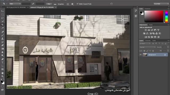This screenshot has width=170, height=95.
Task: Add a Brightness/Contrast adjustment
Action: pyautogui.click(x=146, y=30)
